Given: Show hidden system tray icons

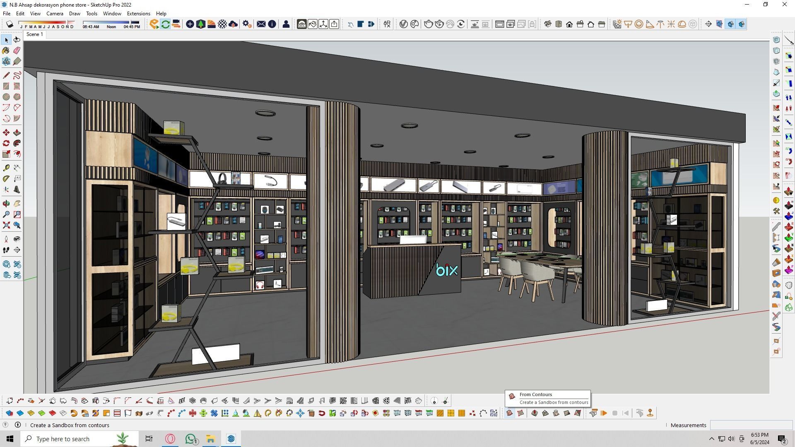Looking at the screenshot, I should (711, 439).
